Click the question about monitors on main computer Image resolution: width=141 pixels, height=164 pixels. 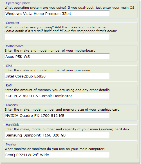click(x=55, y=149)
